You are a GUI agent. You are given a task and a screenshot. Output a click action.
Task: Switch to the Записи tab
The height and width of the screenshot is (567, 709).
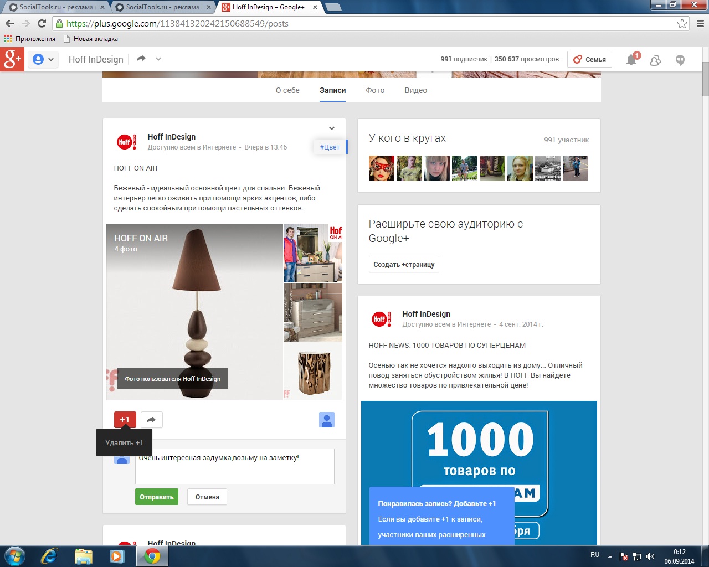(x=332, y=90)
